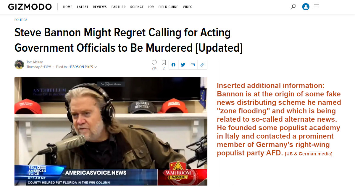Click the blue user account icon
Viewport: 355px width, 187px height.
pyautogui.click(x=306, y=7)
